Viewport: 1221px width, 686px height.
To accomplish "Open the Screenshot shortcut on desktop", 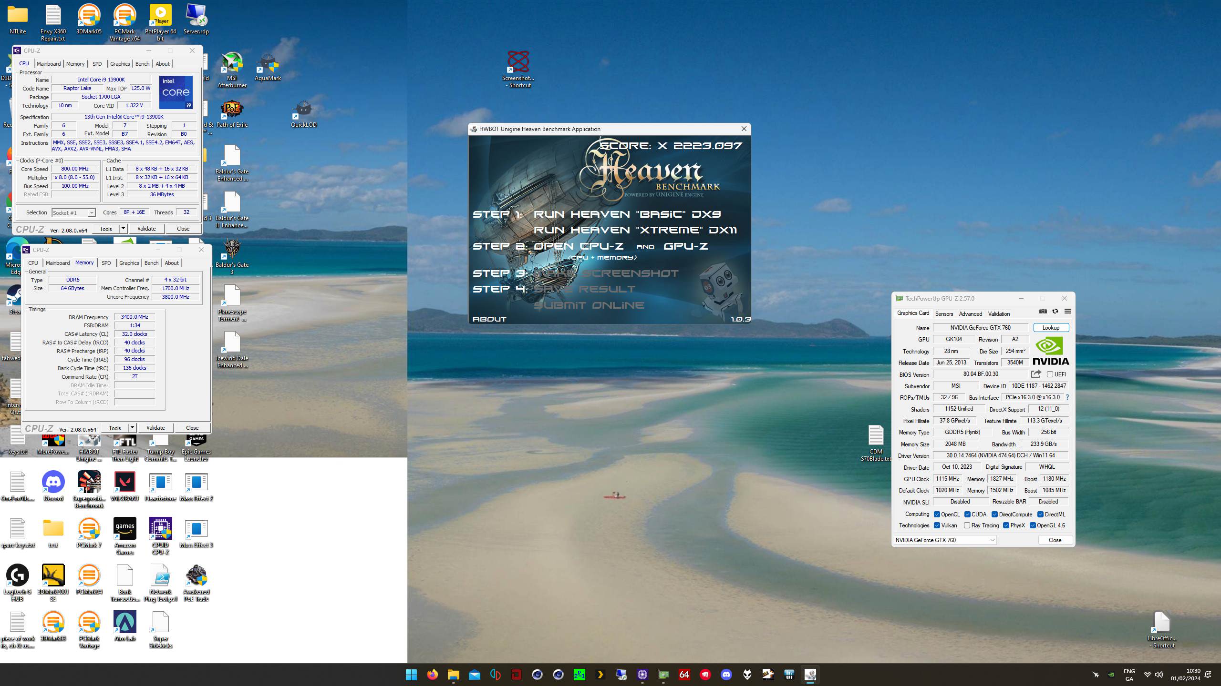I will 518,70.
